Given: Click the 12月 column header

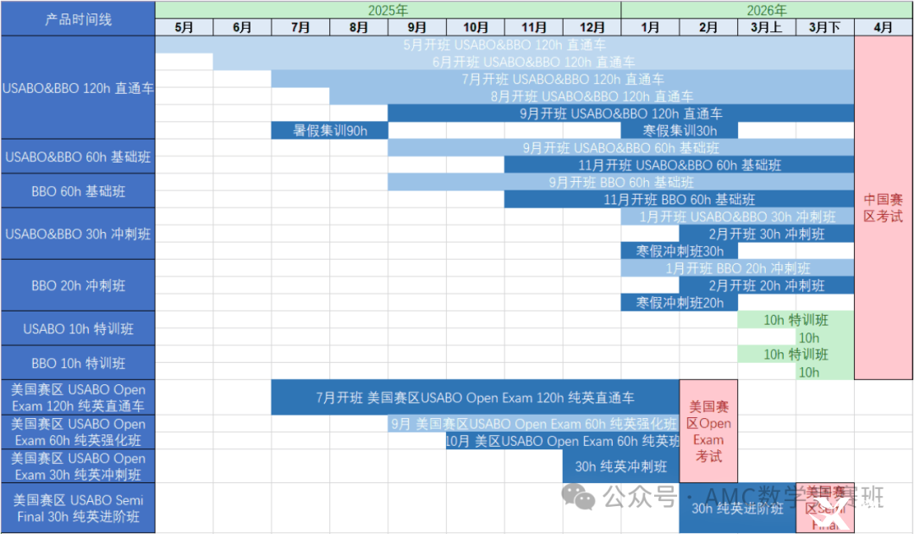Looking at the screenshot, I should click(x=592, y=27).
